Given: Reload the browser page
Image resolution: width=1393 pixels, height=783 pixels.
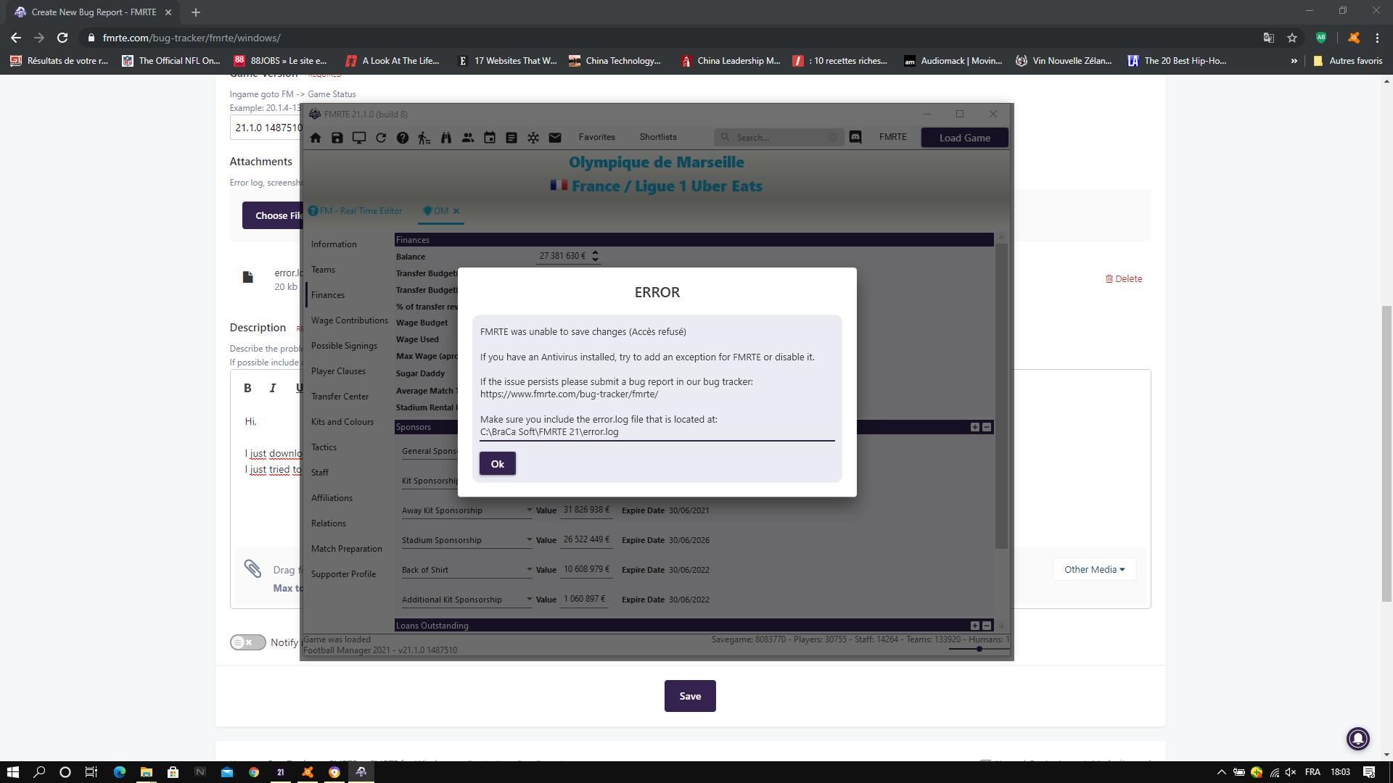Looking at the screenshot, I should click(62, 38).
